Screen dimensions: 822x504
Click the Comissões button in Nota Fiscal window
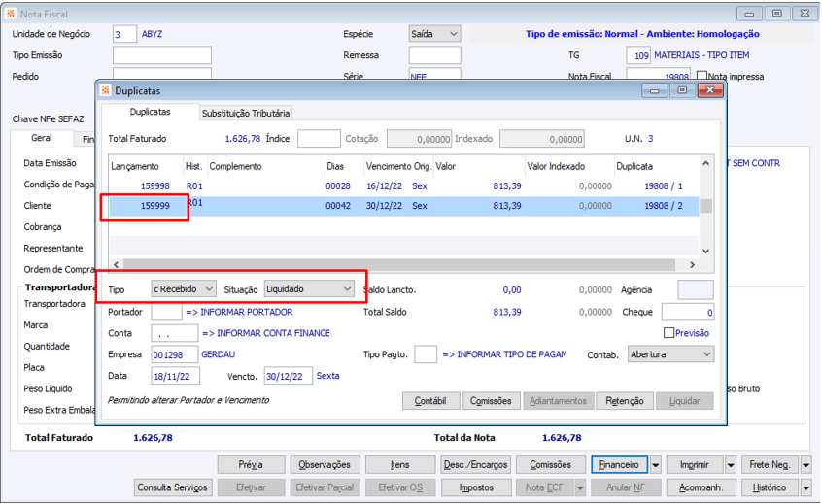(x=551, y=465)
